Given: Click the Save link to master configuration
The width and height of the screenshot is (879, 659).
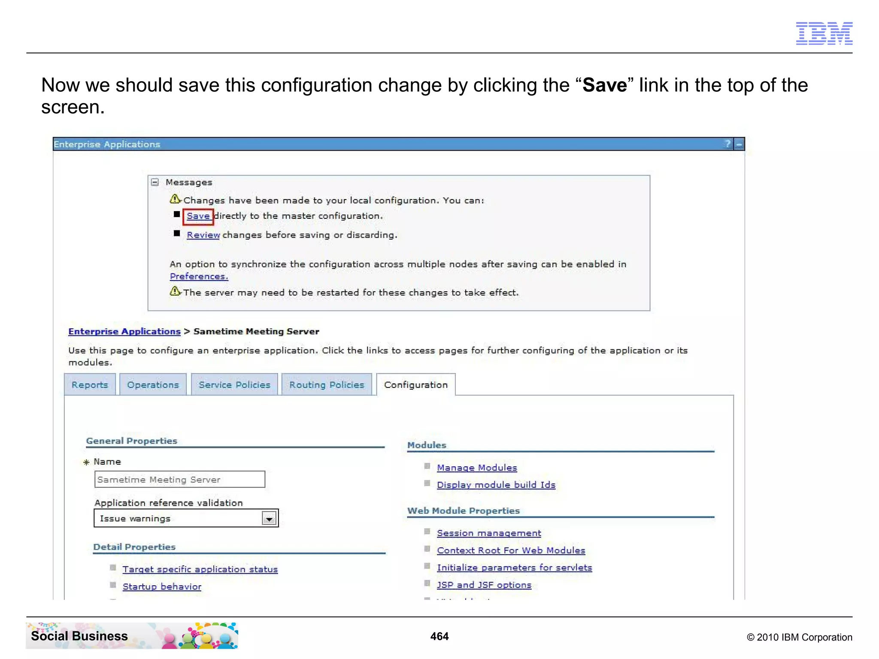Looking at the screenshot, I should [198, 216].
